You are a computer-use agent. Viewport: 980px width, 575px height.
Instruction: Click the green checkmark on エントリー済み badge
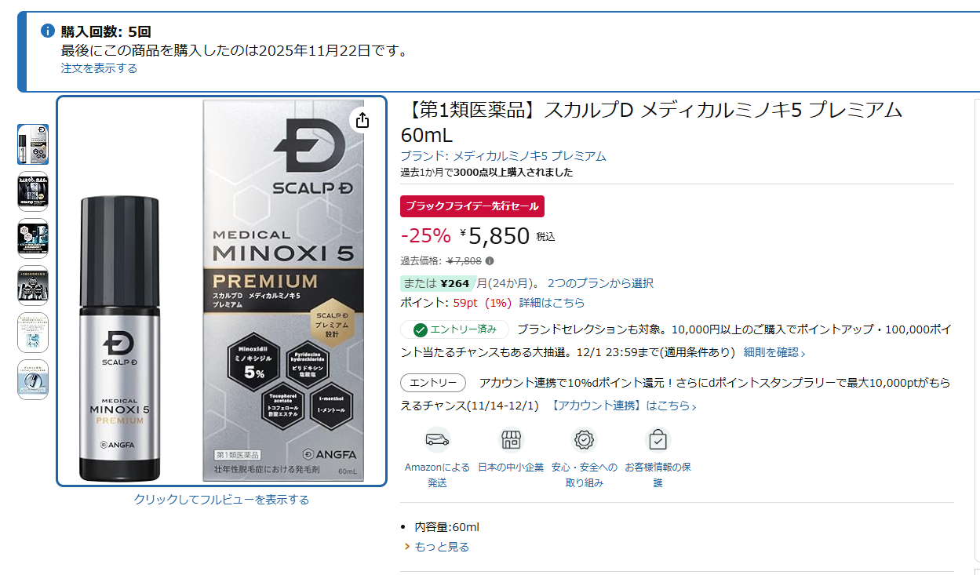pos(420,329)
